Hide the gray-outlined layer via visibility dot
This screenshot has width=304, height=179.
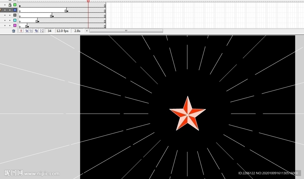[5, 15]
